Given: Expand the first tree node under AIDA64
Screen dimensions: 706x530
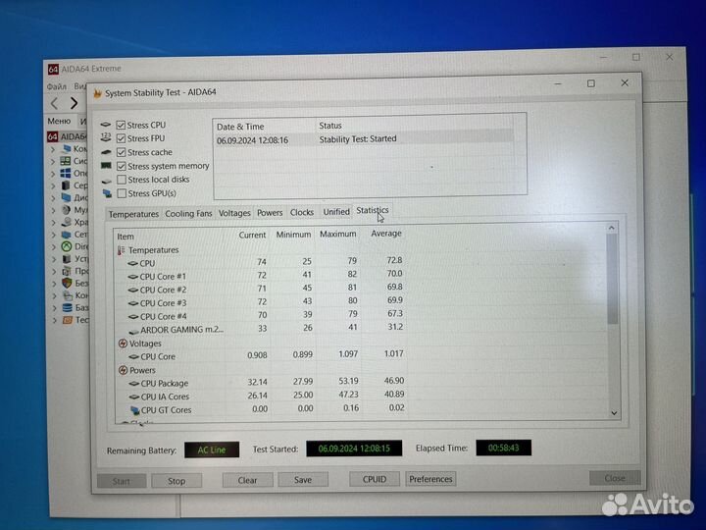Looking at the screenshot, I should pos(53,149).
